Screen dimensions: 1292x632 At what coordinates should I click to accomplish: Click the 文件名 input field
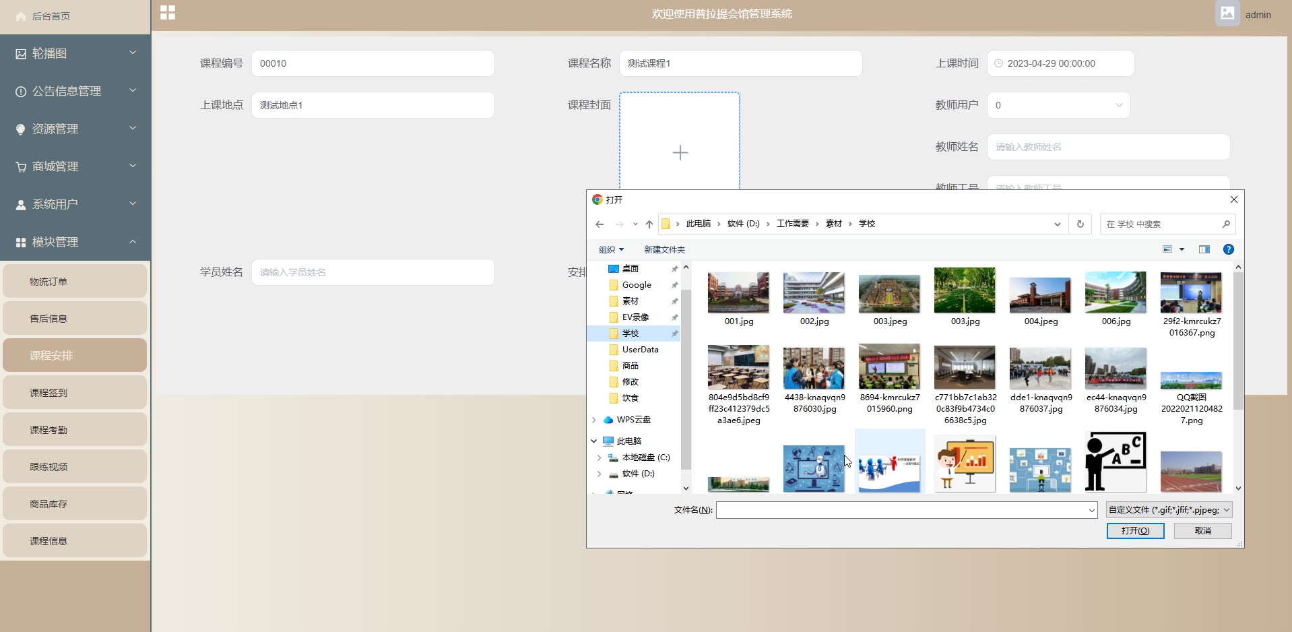[x=903, y=510]
